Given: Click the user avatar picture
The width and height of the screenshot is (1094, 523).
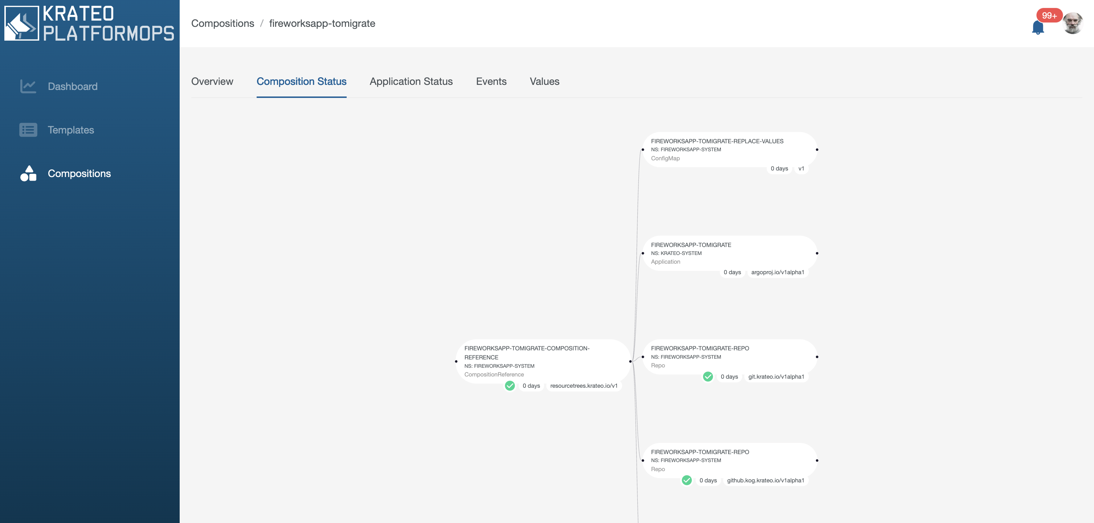Looking at the screenshot, I should point(1072,23).
